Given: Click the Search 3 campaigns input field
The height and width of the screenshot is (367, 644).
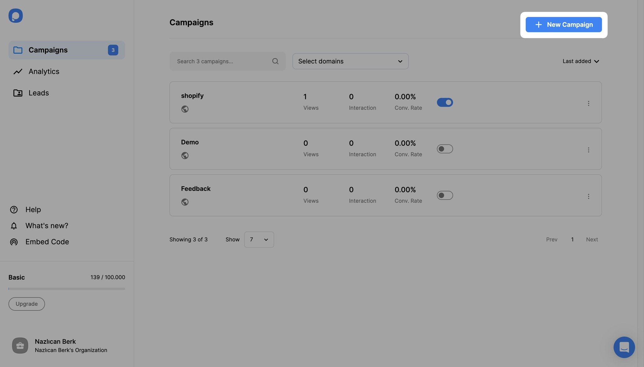Looking at the screenshot, I should [x=227, y=61].
